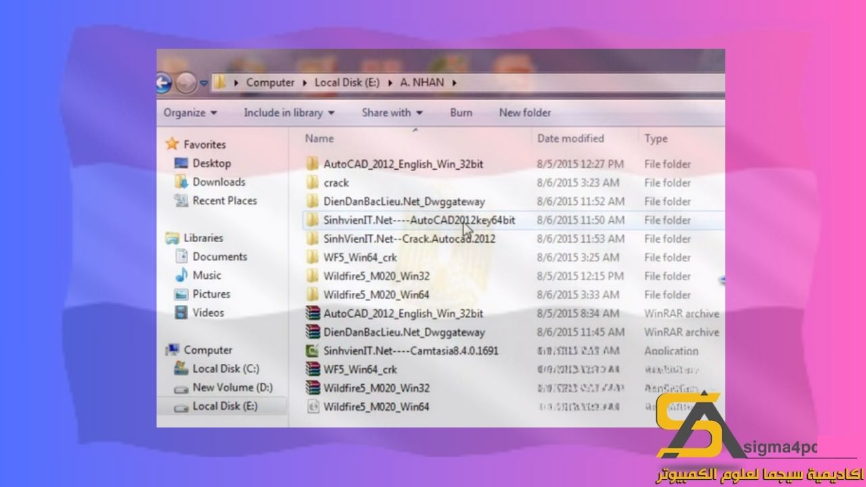Select Computer in the navigation pane
The width and height of the screenshot is (866, 487).
point(208,350)
